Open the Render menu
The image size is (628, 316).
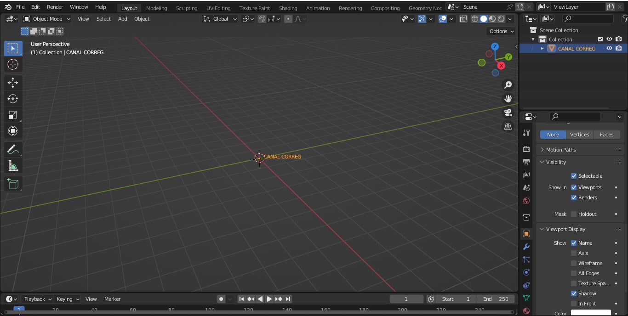pos(55,7)
